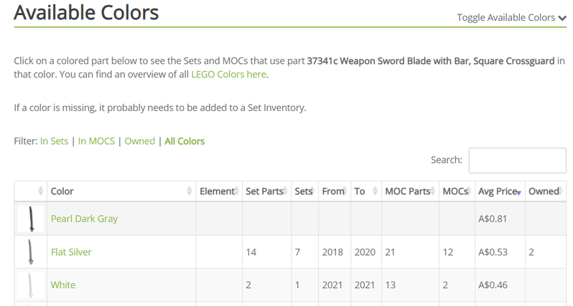Sort table by Element column
Viewport: 573px width, 306px height.
point(217,191)
